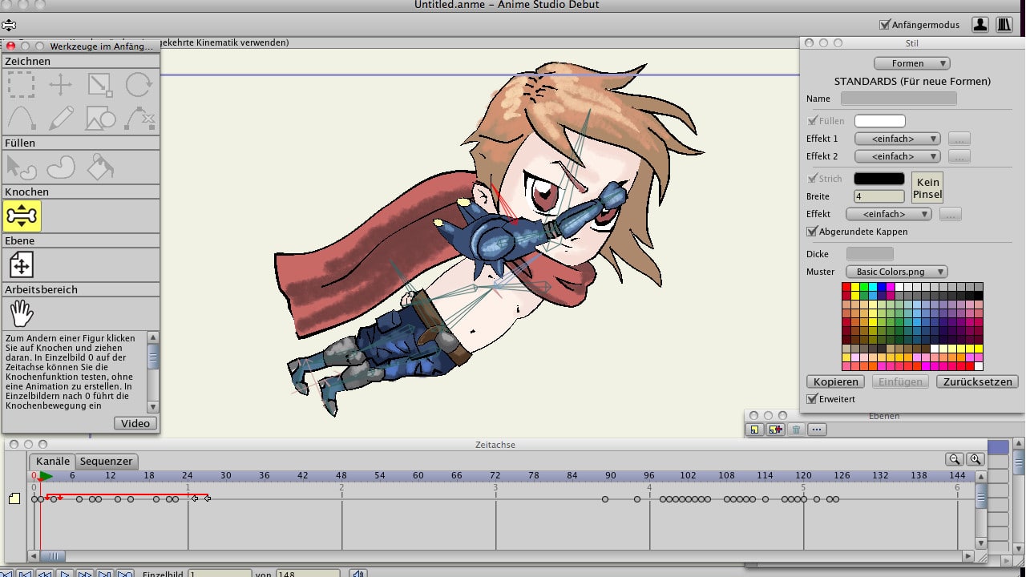Switch to the Kanäle tab
This screenshot has width=1026, height=577.
click(x=53, y=462)
